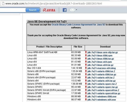Click download icon for macosx-x64.dmg
Image resolution: width=127 pixels, height=102 pixels.
click(x=86, y=68)
